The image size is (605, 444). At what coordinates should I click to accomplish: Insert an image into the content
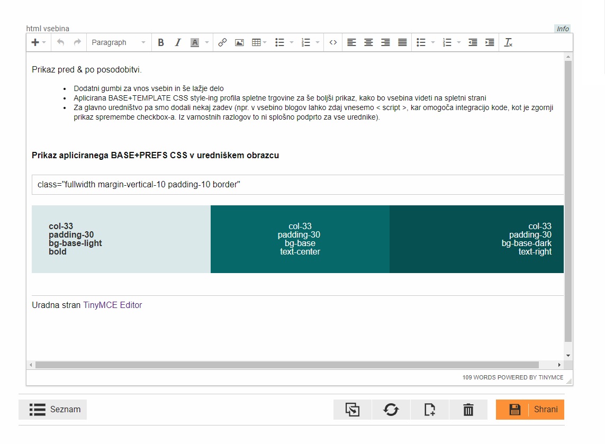tap(239, 42)
